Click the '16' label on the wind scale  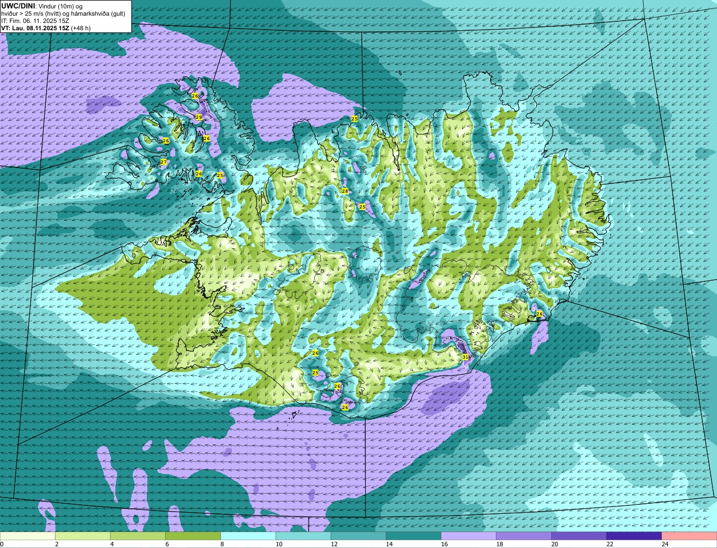(444, 544)
